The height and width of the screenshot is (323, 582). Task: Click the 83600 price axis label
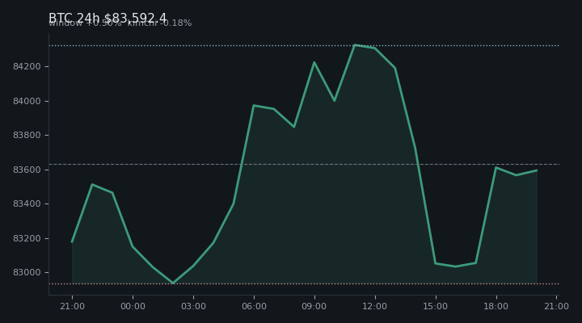coord(27,170)
